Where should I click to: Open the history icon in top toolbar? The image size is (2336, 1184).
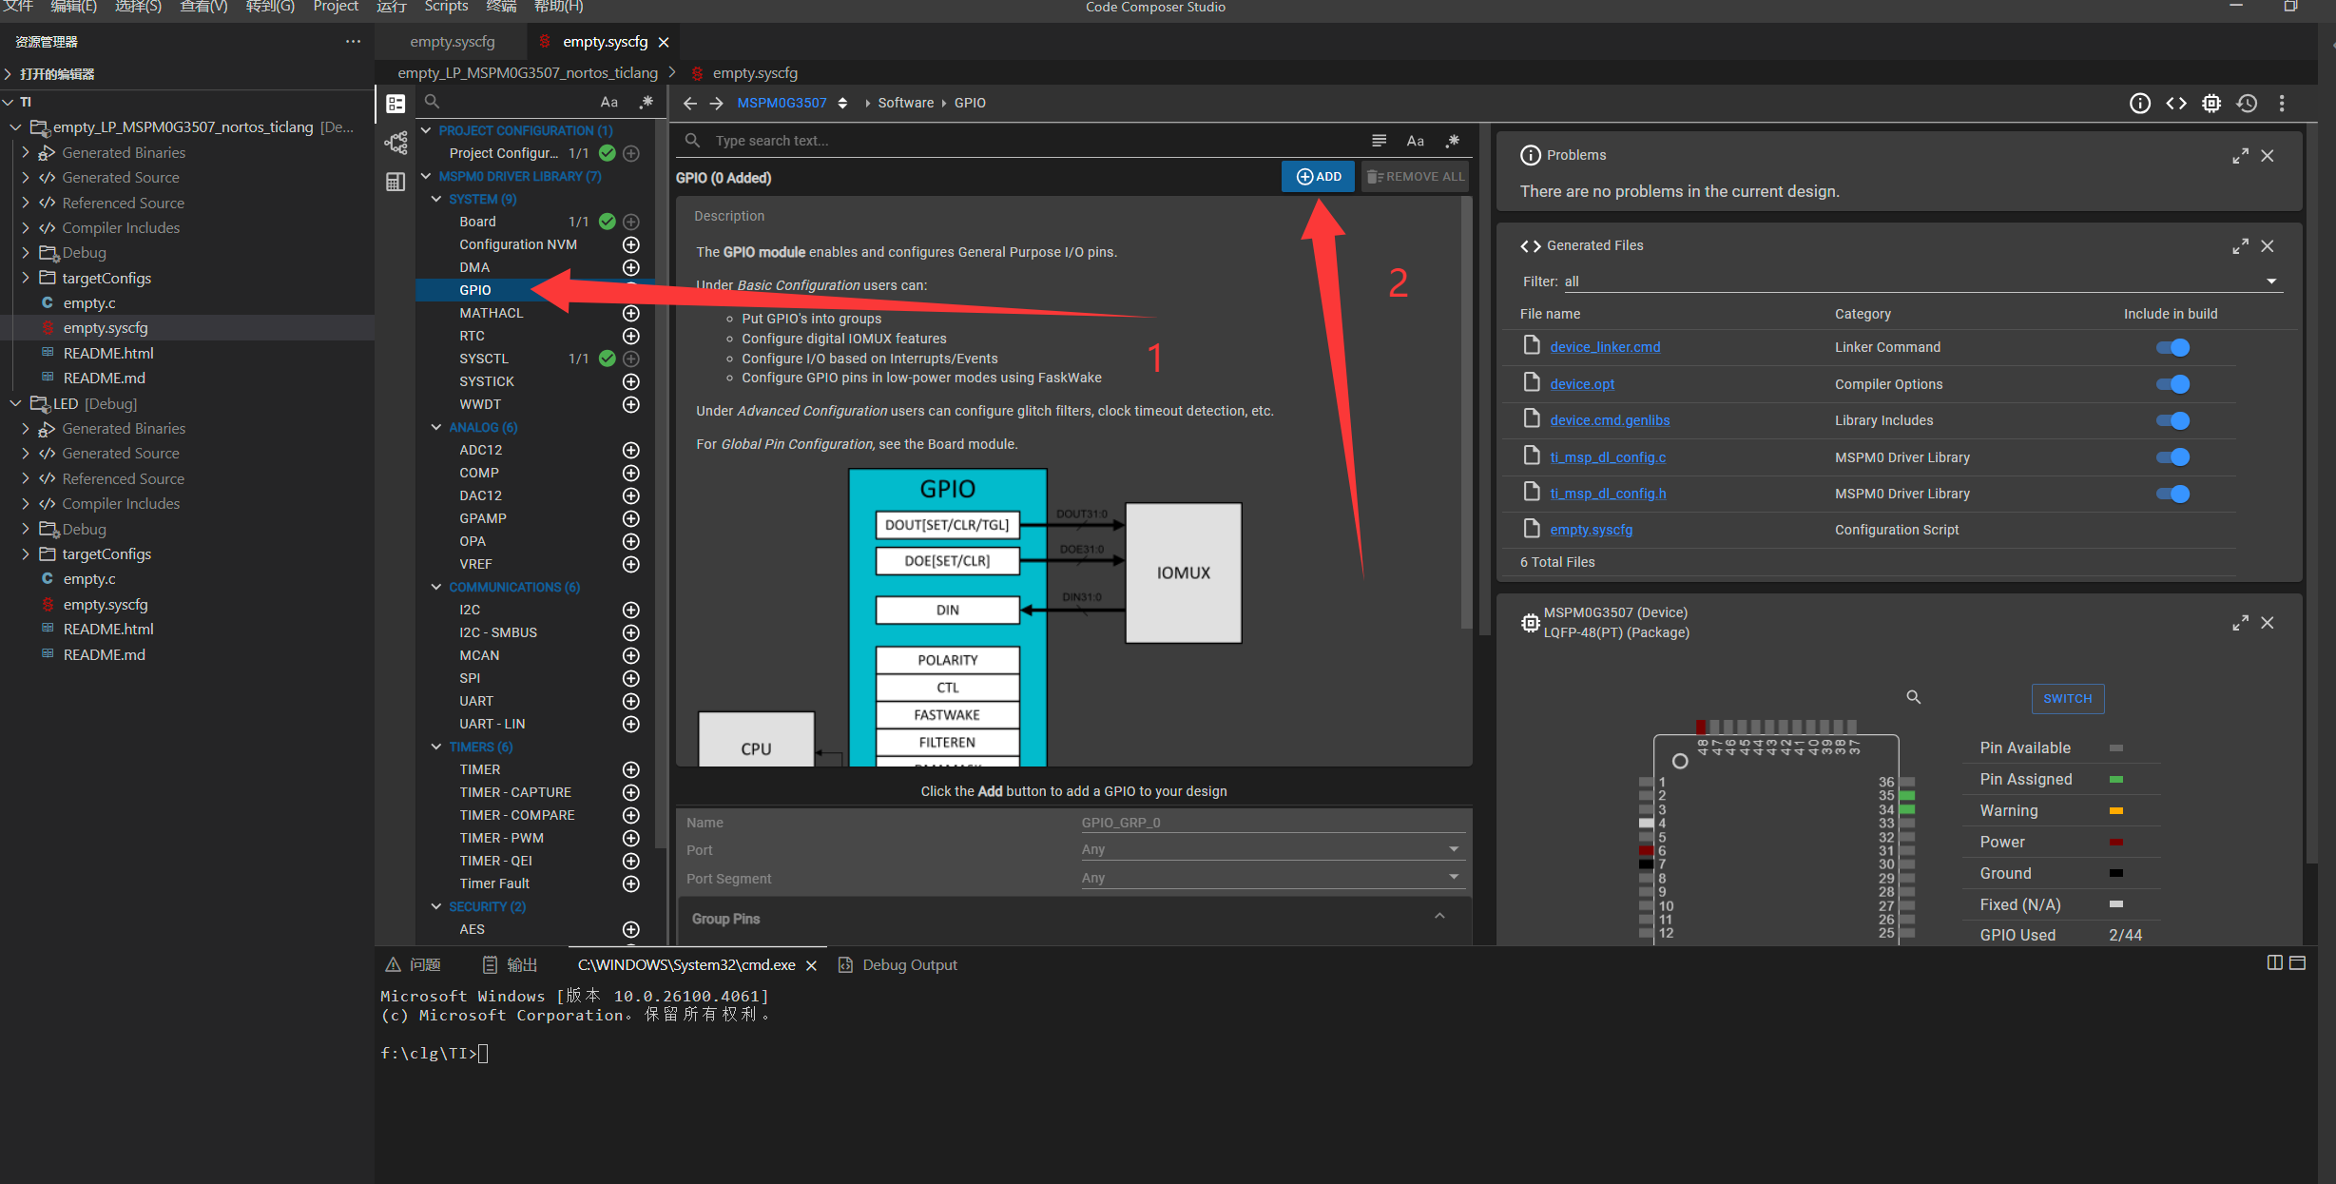(2247, 103)
